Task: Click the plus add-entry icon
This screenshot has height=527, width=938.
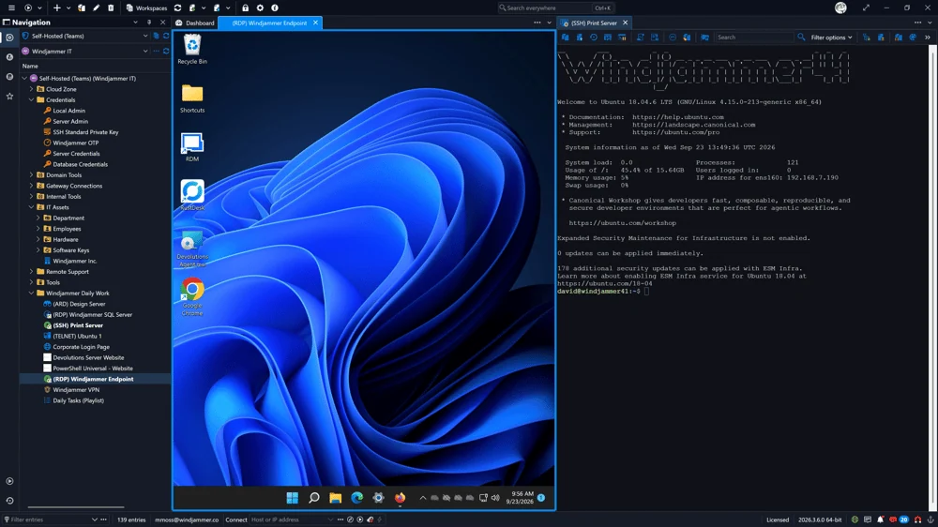Action: pos(57,8)
